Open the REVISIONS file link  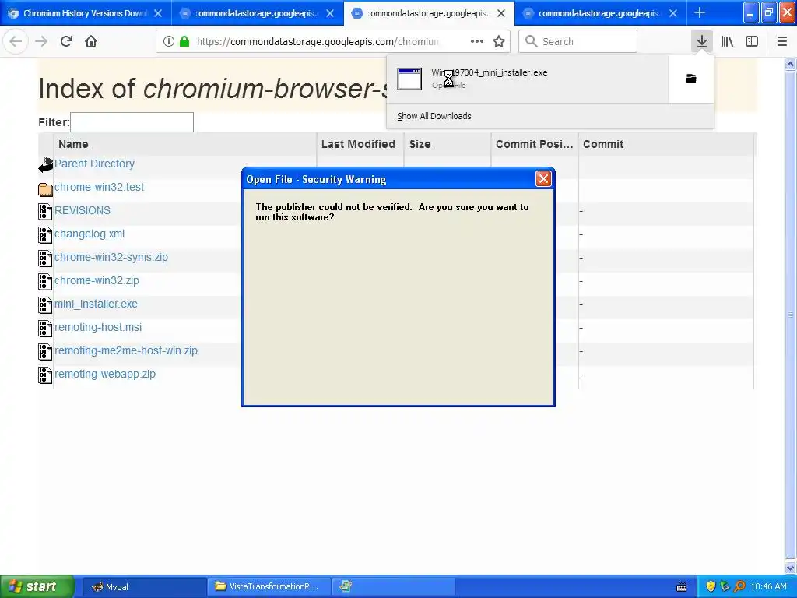tap(83, 210)
